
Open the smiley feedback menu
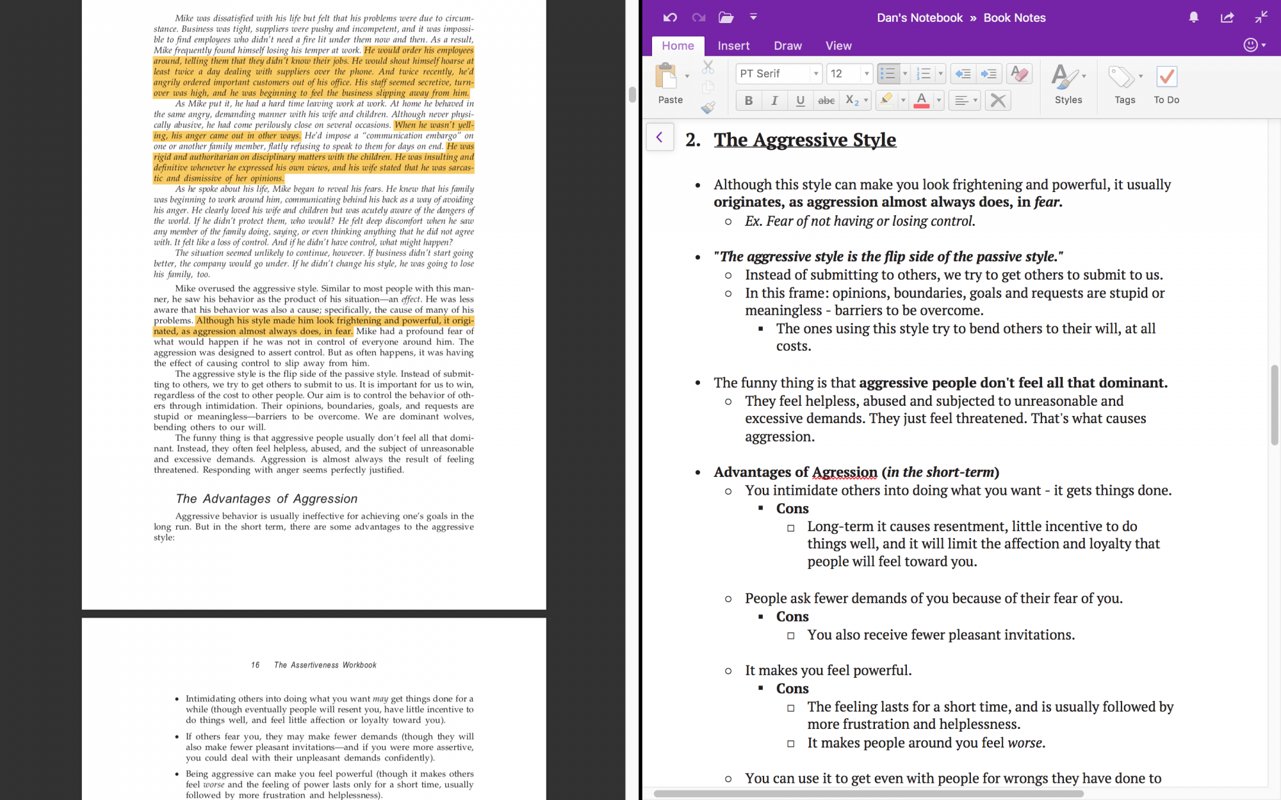1254,45
